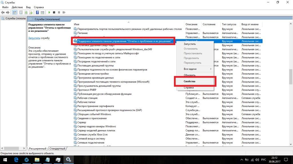
Task: Click the Back arrow in the toolbar
Action: pyautogui.click(x=3, y=13)
